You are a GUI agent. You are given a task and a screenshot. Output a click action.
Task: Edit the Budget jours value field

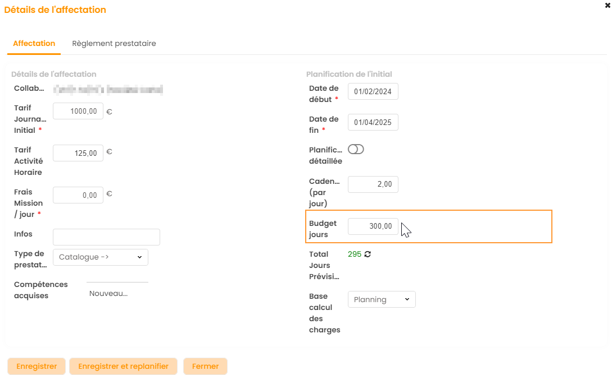[373, 226]
